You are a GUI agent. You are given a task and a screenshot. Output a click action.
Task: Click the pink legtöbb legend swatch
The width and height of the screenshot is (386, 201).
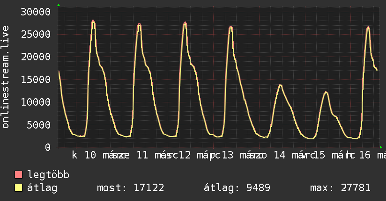tap(18, 174)
